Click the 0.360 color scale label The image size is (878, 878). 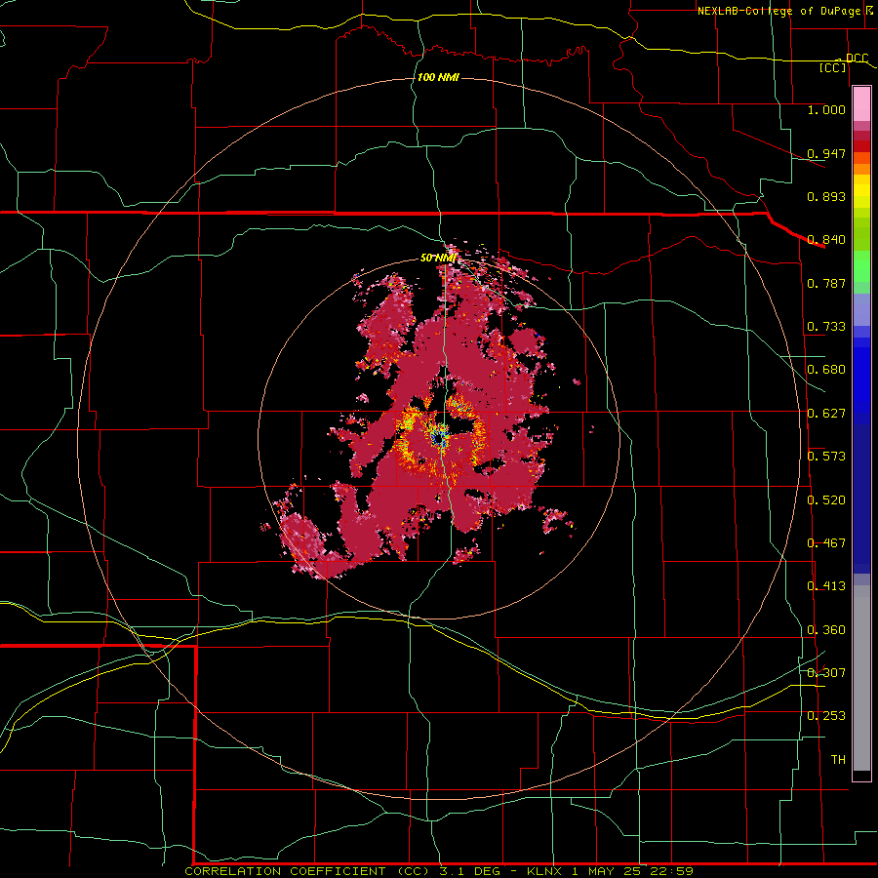click(x=826, y=630)
